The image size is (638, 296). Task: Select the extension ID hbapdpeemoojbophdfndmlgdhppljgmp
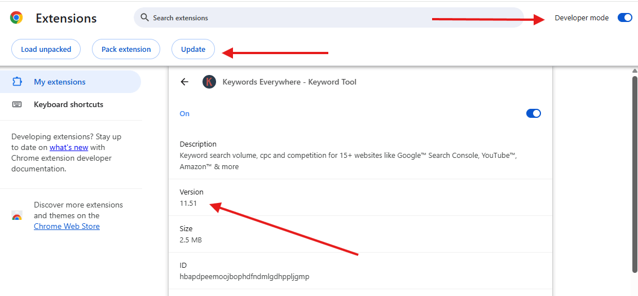245,277
